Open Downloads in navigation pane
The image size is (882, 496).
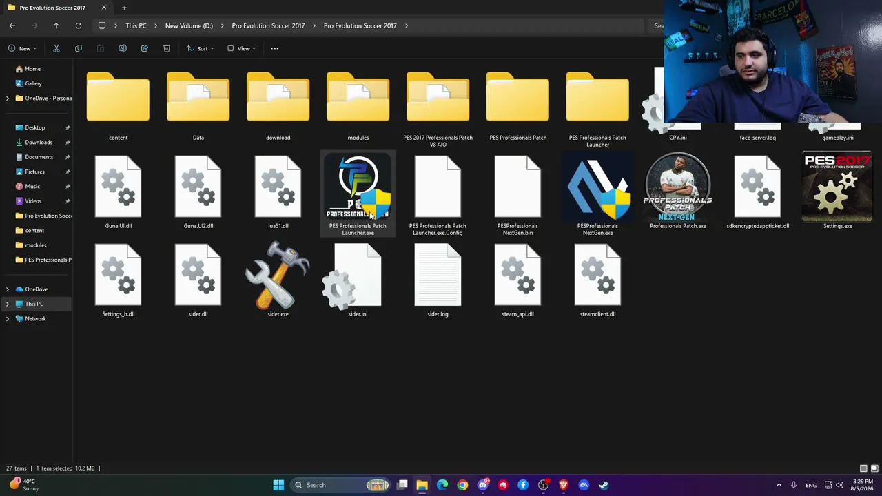pos(39,142)
